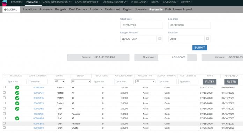
Task: Expand the Cash Management menu
Action: pyautogui.click(x=116, y=2)
